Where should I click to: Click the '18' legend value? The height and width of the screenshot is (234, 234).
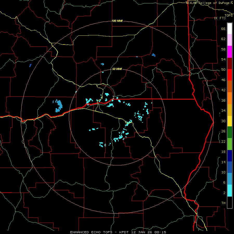coord(223,152)
